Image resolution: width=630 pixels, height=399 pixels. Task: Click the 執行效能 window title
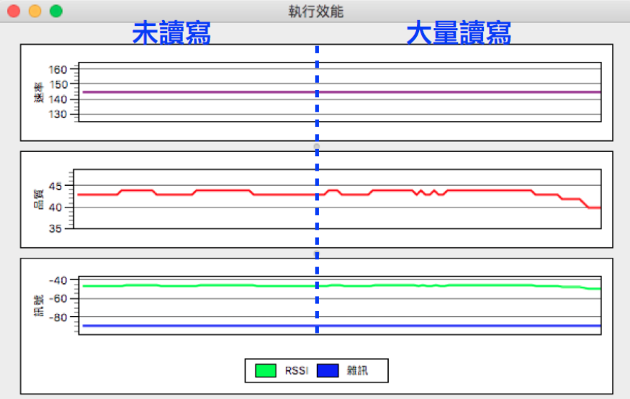point(315,12)
